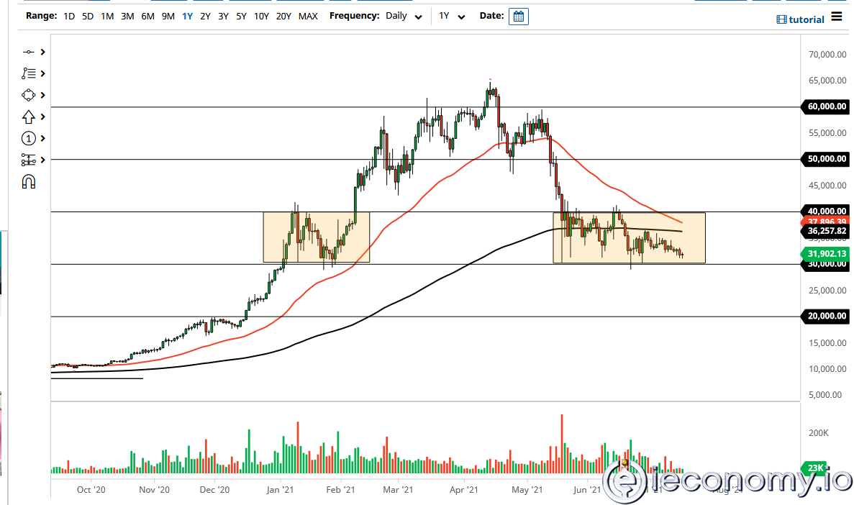
Task: Expand the trend line tool options chevron
Action: click(x=43, y=52)
